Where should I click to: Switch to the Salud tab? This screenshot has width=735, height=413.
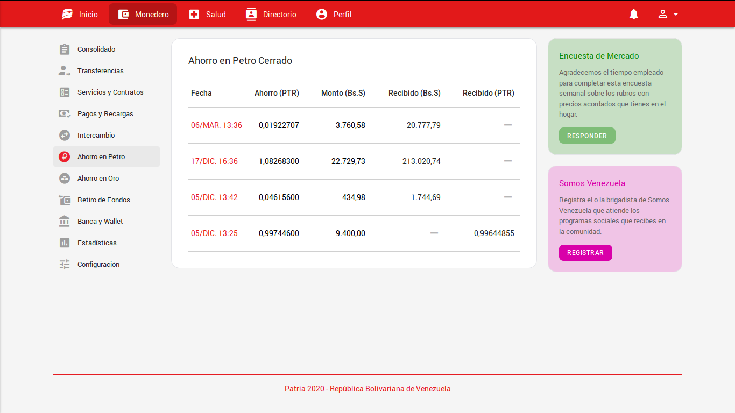(x=207, y=15)
